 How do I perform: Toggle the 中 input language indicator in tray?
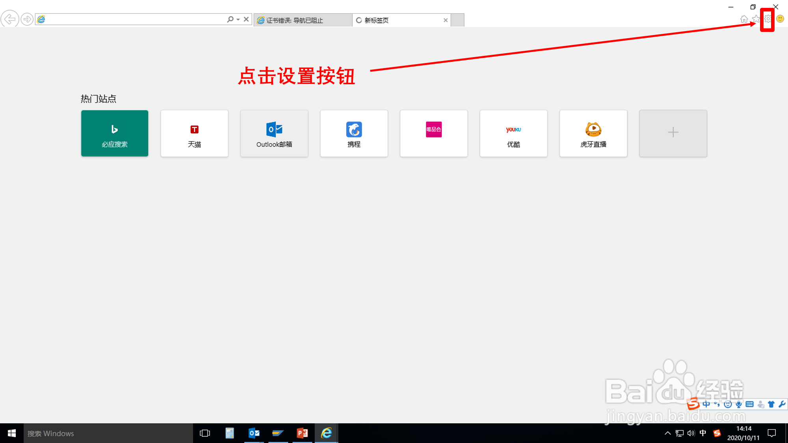coord(703,433)
